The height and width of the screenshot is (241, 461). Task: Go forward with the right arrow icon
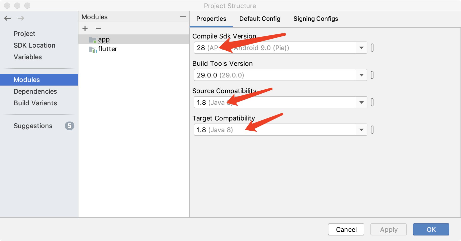pos(21,18)
